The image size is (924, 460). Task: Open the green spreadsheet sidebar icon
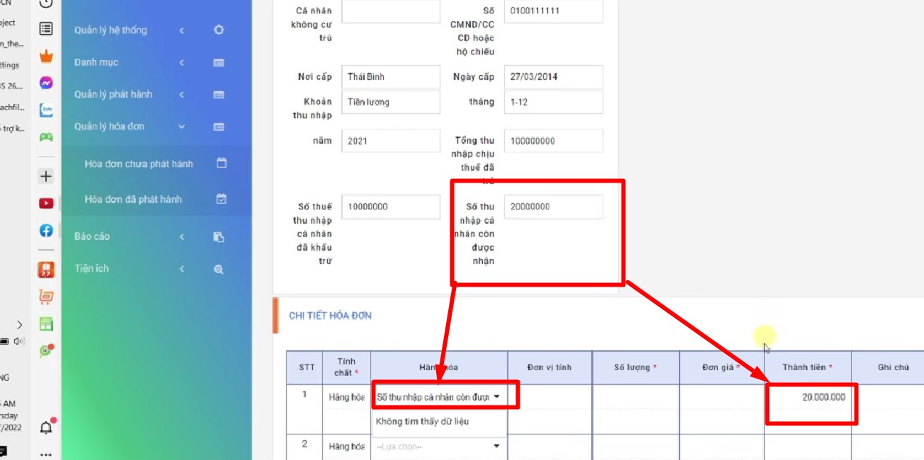pos(46,324)
